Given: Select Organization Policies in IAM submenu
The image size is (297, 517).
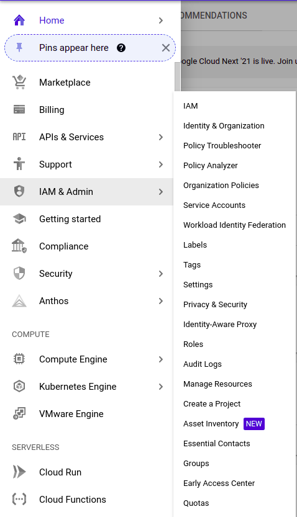Looking at the screenshot, I should point(221,186).
